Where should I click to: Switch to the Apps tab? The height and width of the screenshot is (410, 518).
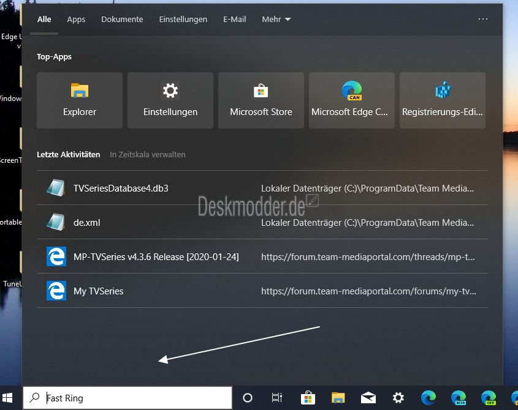(76, 20)
